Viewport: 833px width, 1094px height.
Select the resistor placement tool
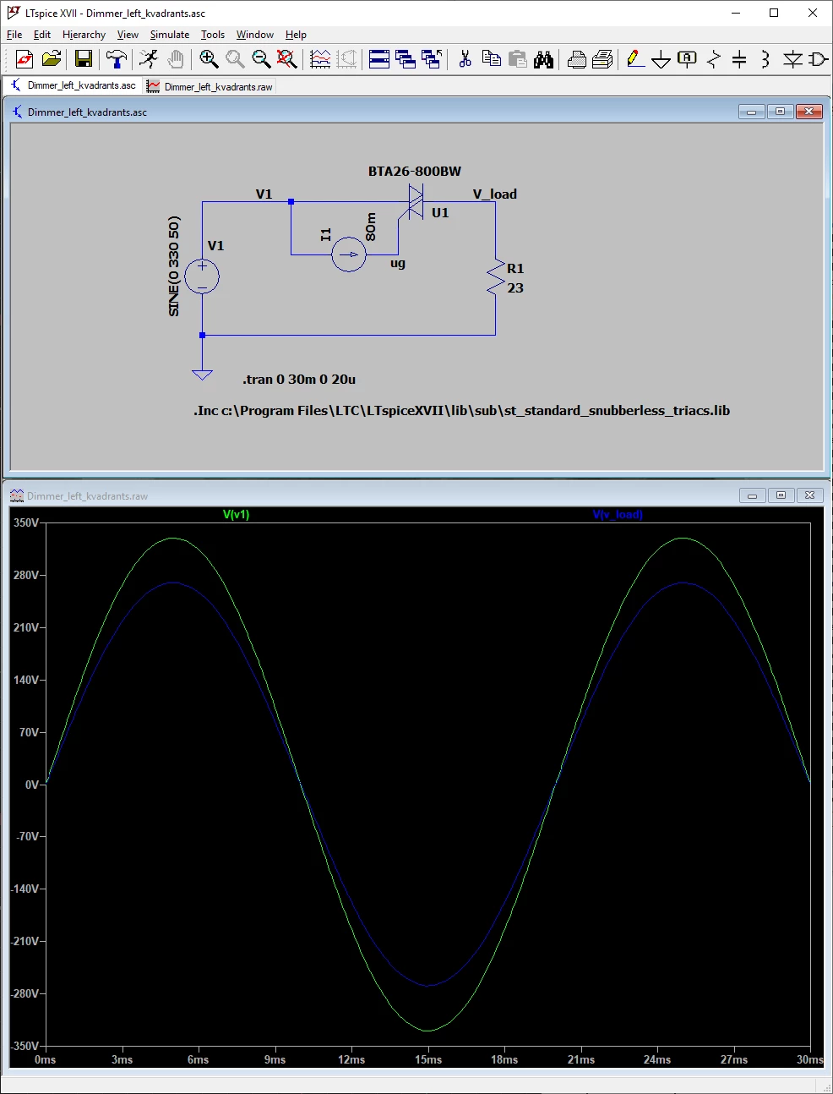click(714, 58)
